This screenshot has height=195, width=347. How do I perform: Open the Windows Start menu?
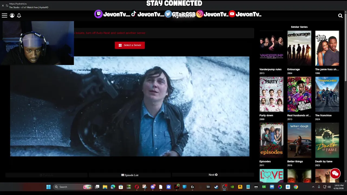click(48, 187)
